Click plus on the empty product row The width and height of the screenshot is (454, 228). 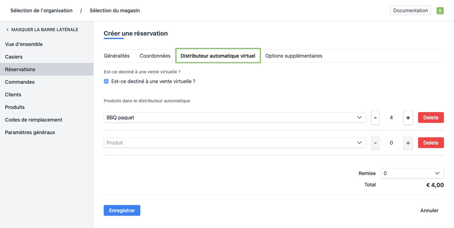[x=408, y=143]
